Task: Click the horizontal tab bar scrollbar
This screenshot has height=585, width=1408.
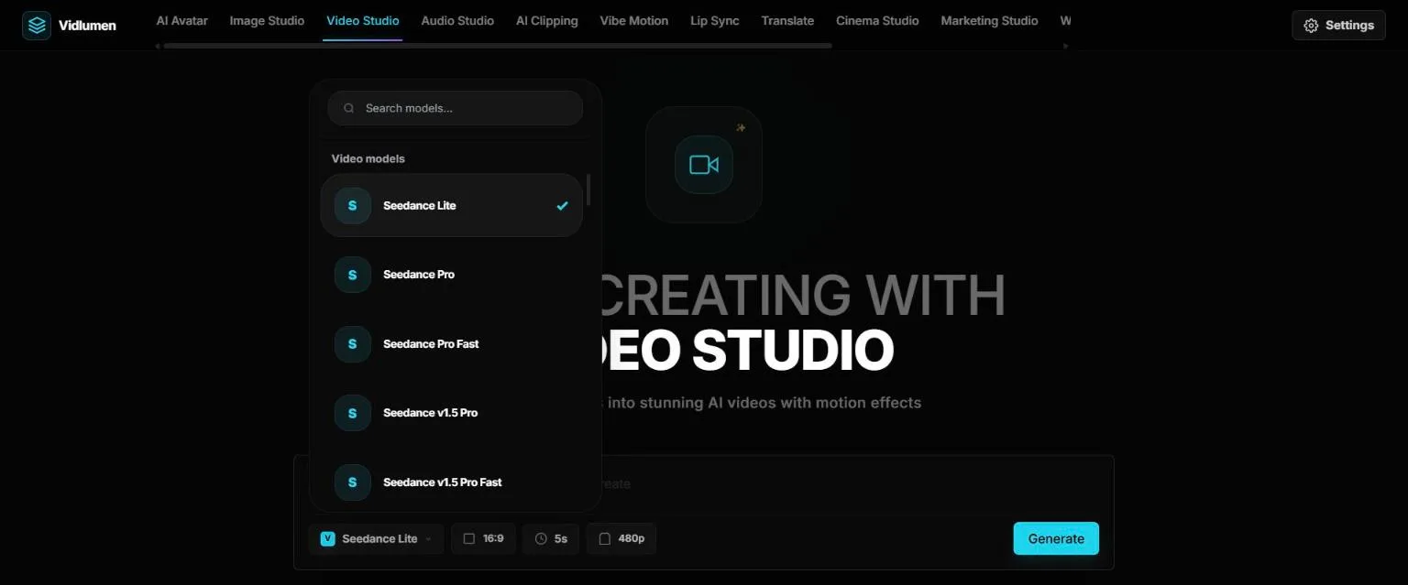Action: [x=498, y=46]
